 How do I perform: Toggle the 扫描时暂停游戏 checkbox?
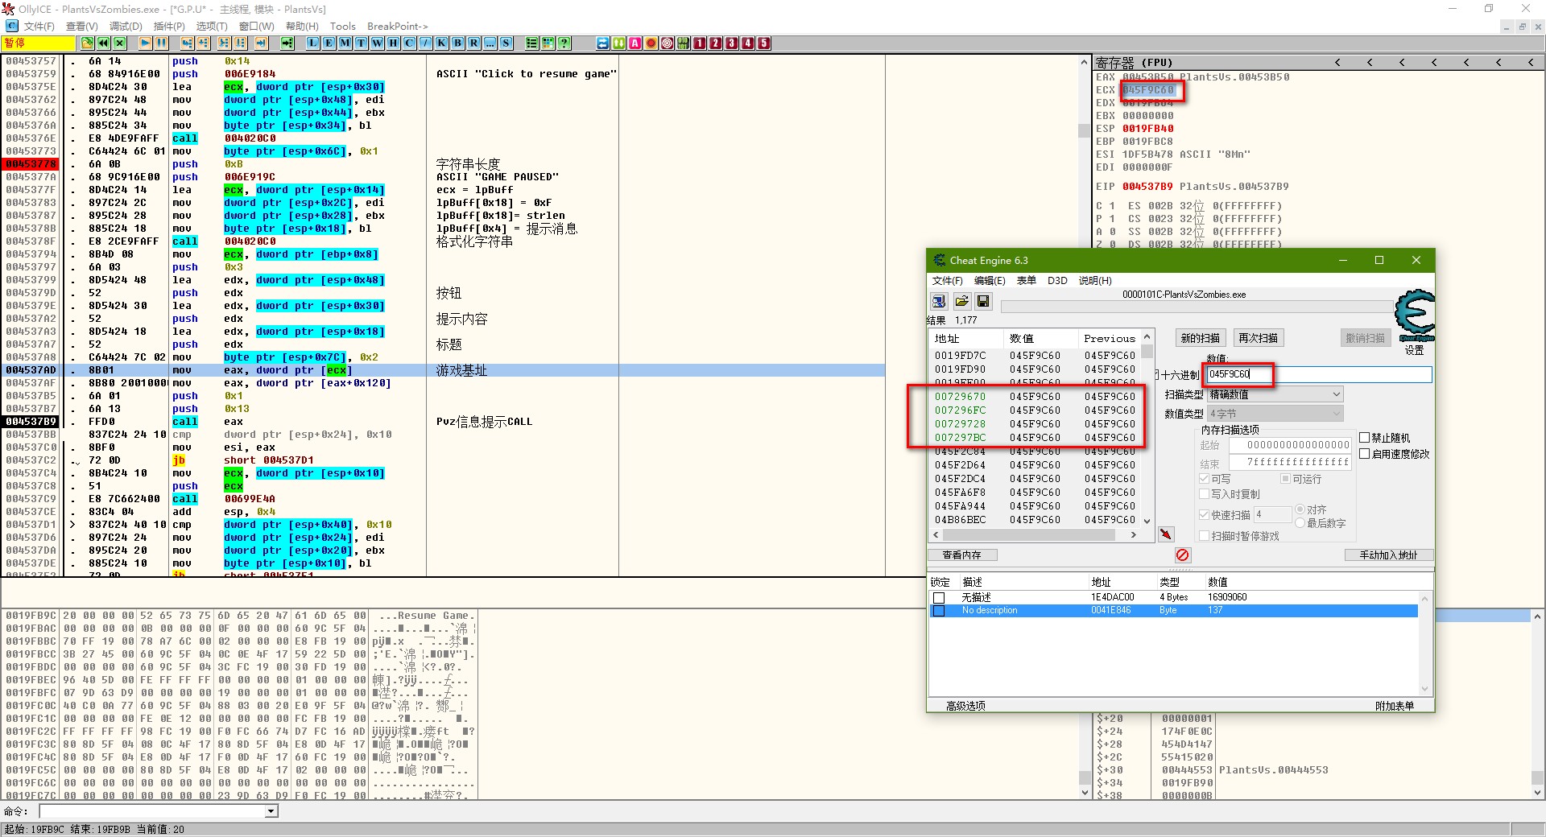pyautogui.click(x=1205, y=536)
